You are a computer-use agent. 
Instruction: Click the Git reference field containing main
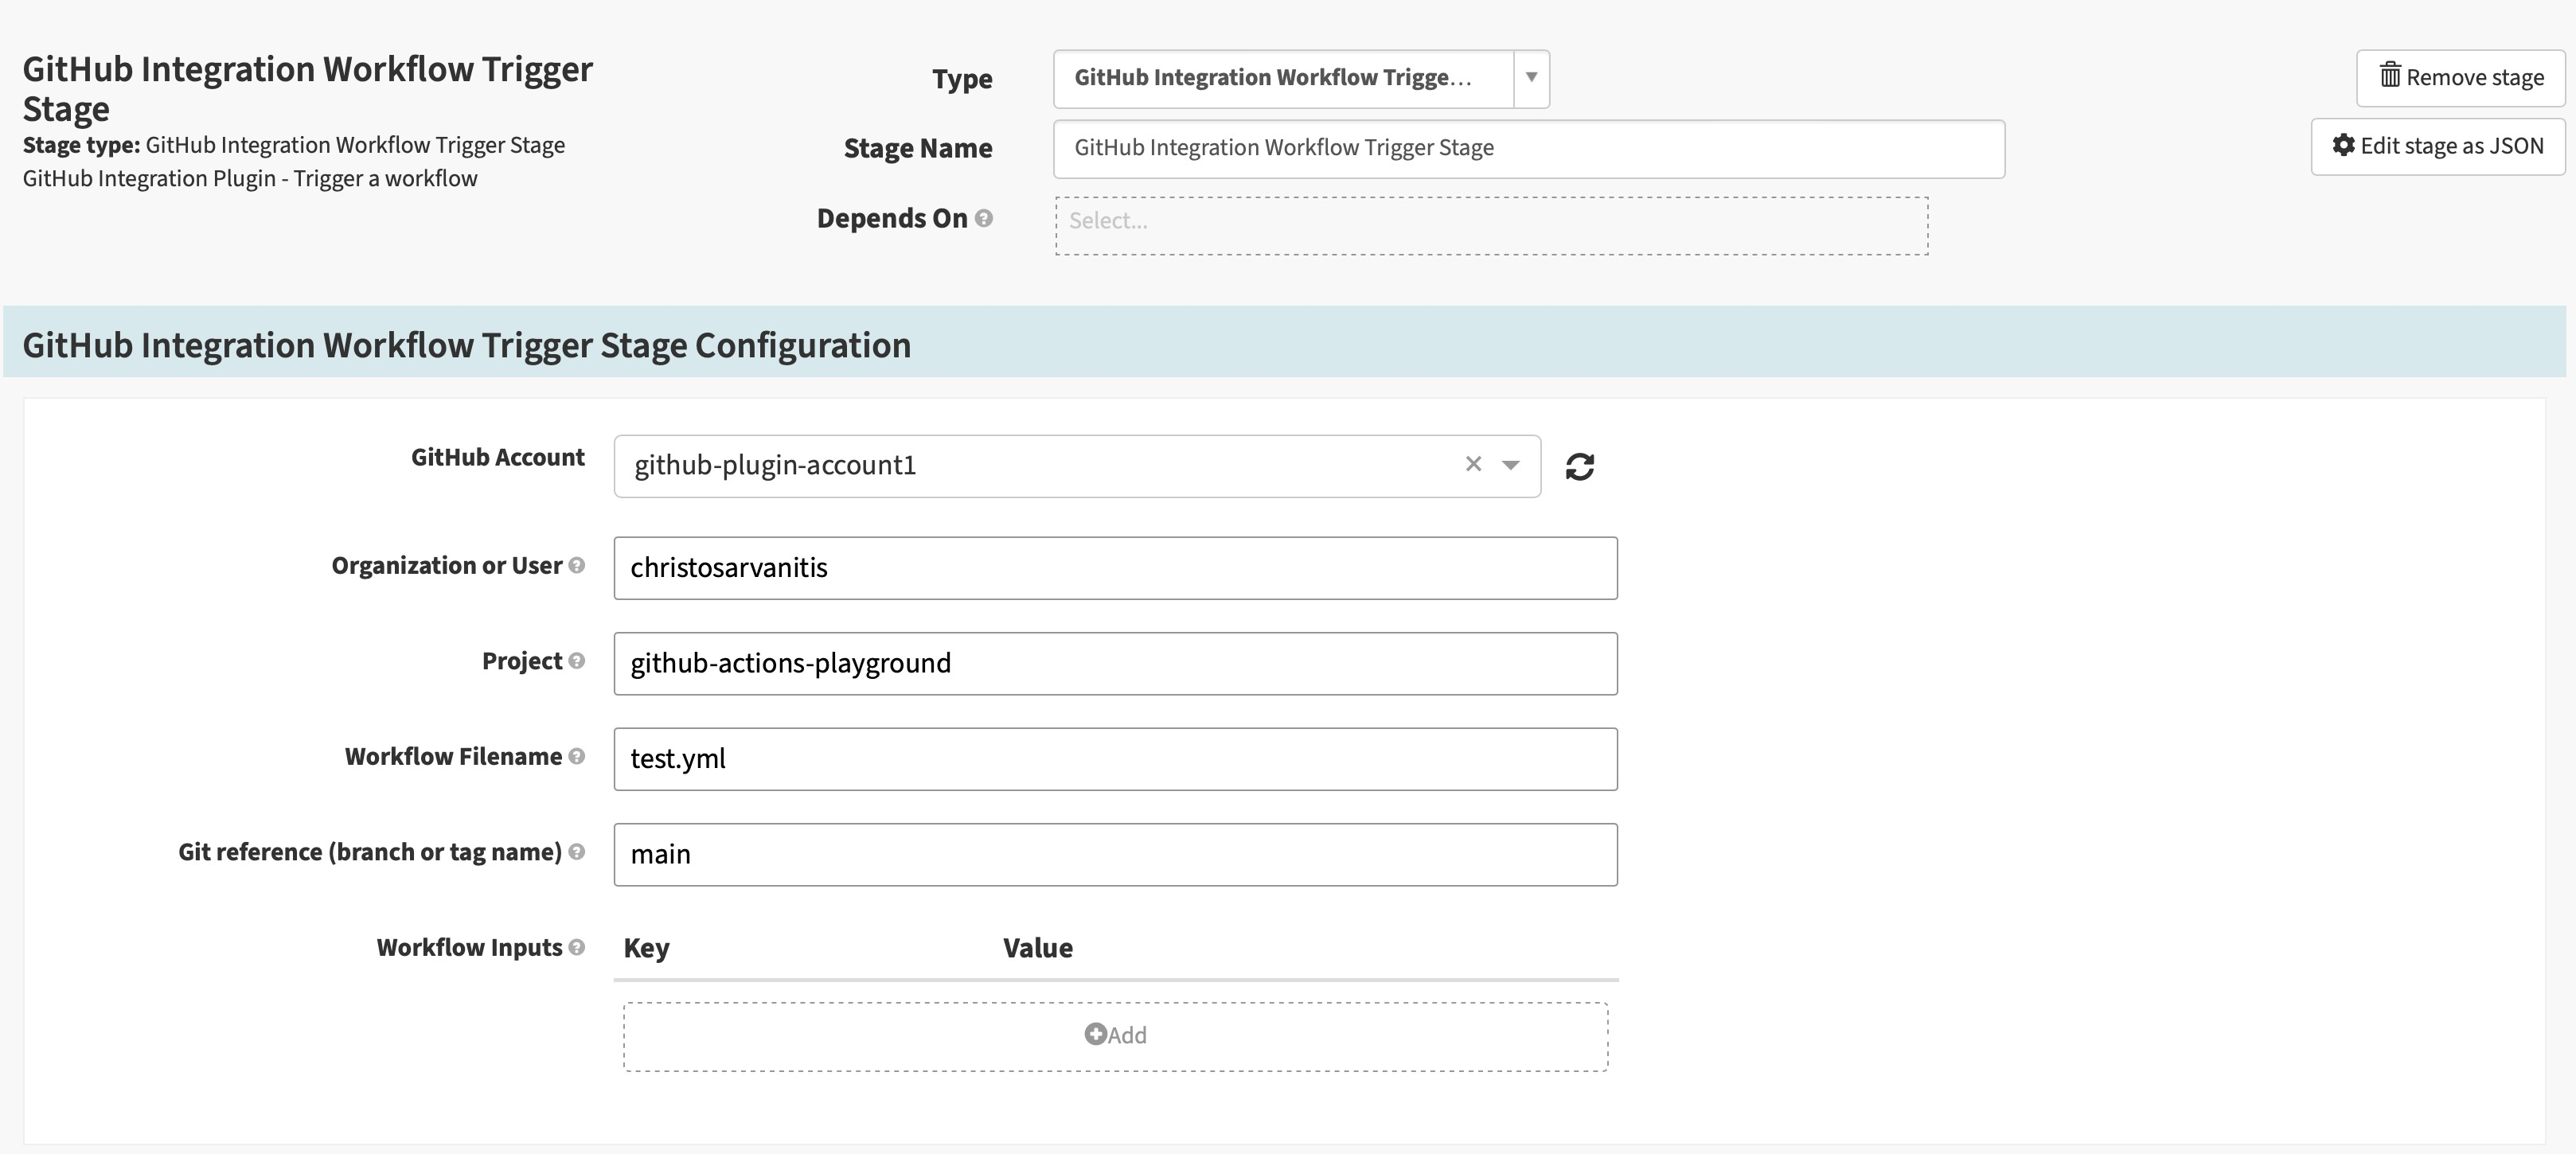click(x=1115, y=854)
